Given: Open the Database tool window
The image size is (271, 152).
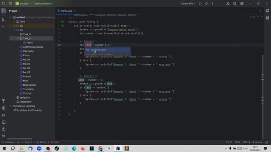Looking at the screenshot, I should (x=268, y=18).
